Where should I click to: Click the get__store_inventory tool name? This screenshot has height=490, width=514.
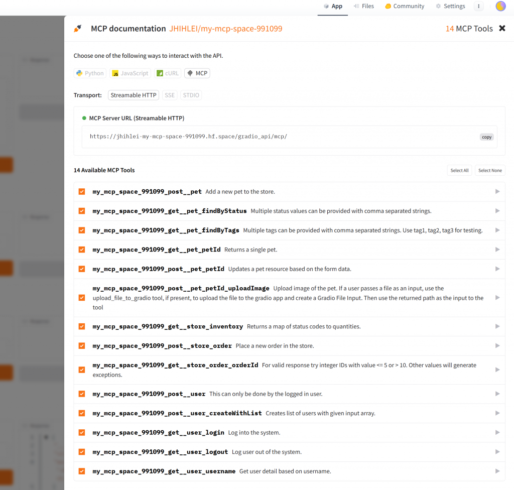click(168, 326)
